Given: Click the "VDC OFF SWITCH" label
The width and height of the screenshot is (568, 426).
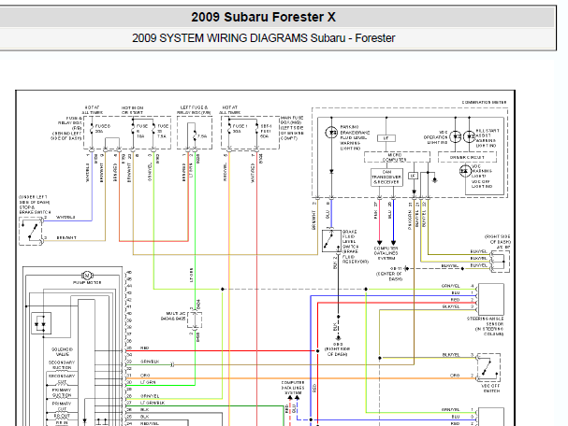Looking at the screenshot, I should 491,388.
